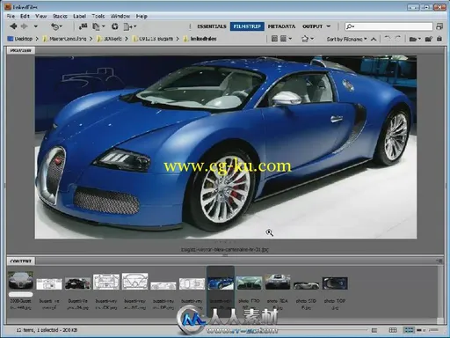Image resolution: width=450 pixels, height=338 pixels.
Task: Open the View menu
Action: click(x=41, y=16)
